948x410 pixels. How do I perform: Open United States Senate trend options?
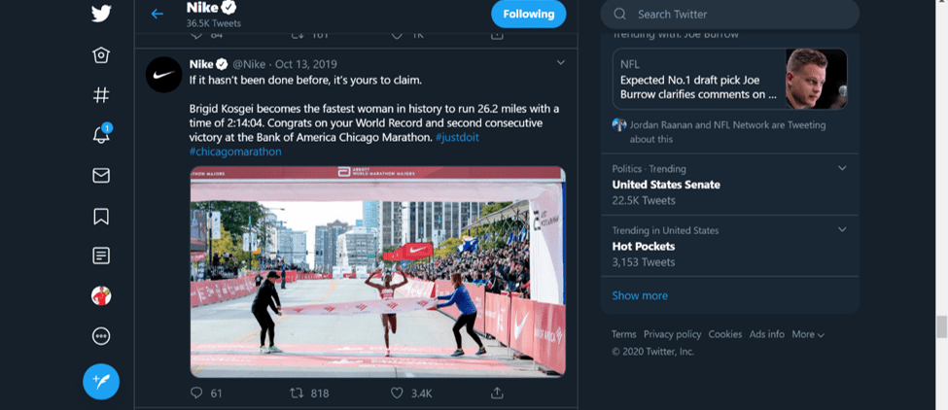[x=842, y=168]
